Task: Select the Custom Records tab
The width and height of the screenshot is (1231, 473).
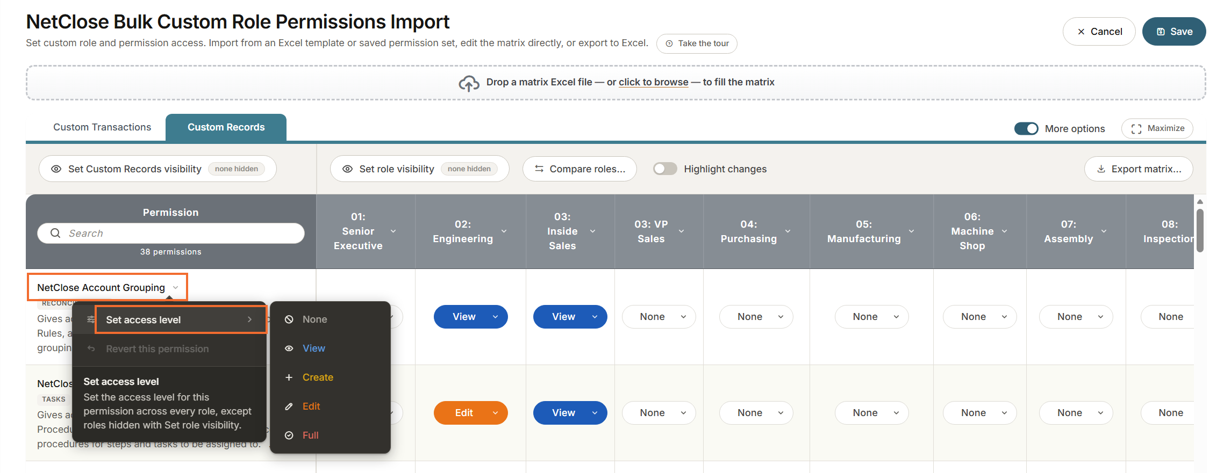Action: 226,127
